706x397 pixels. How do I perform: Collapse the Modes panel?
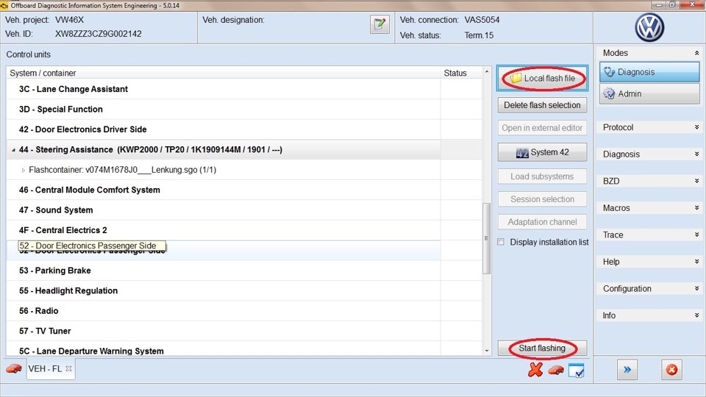(x=696, y=53)
